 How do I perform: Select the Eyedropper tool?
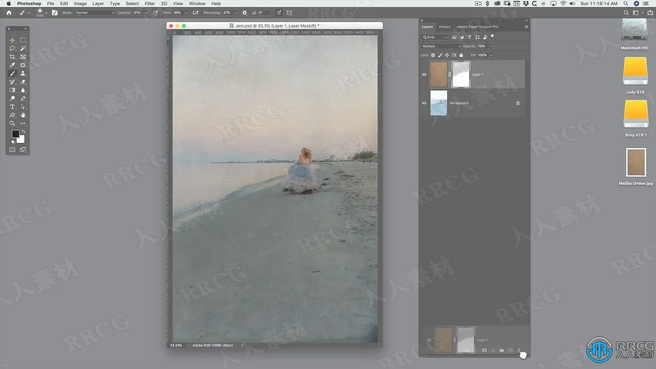click(x=12, y=65)
